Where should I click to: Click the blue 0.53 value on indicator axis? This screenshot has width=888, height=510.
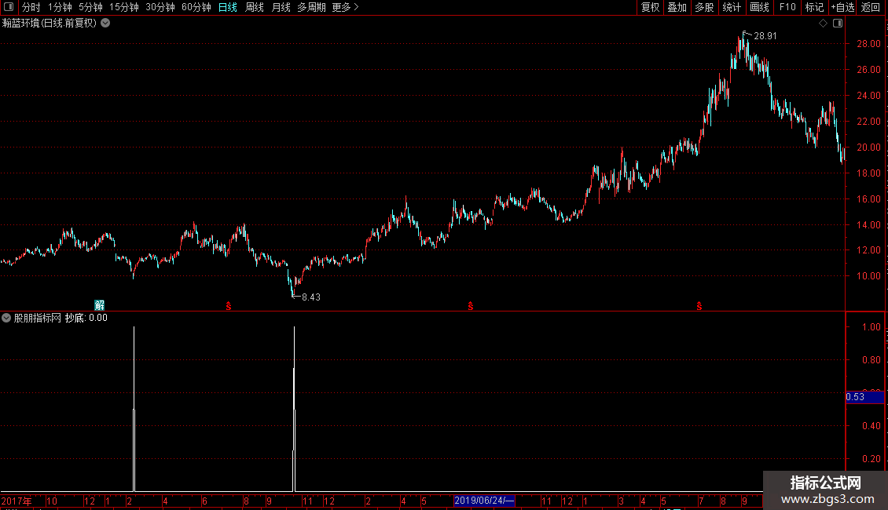click(864, 397)
